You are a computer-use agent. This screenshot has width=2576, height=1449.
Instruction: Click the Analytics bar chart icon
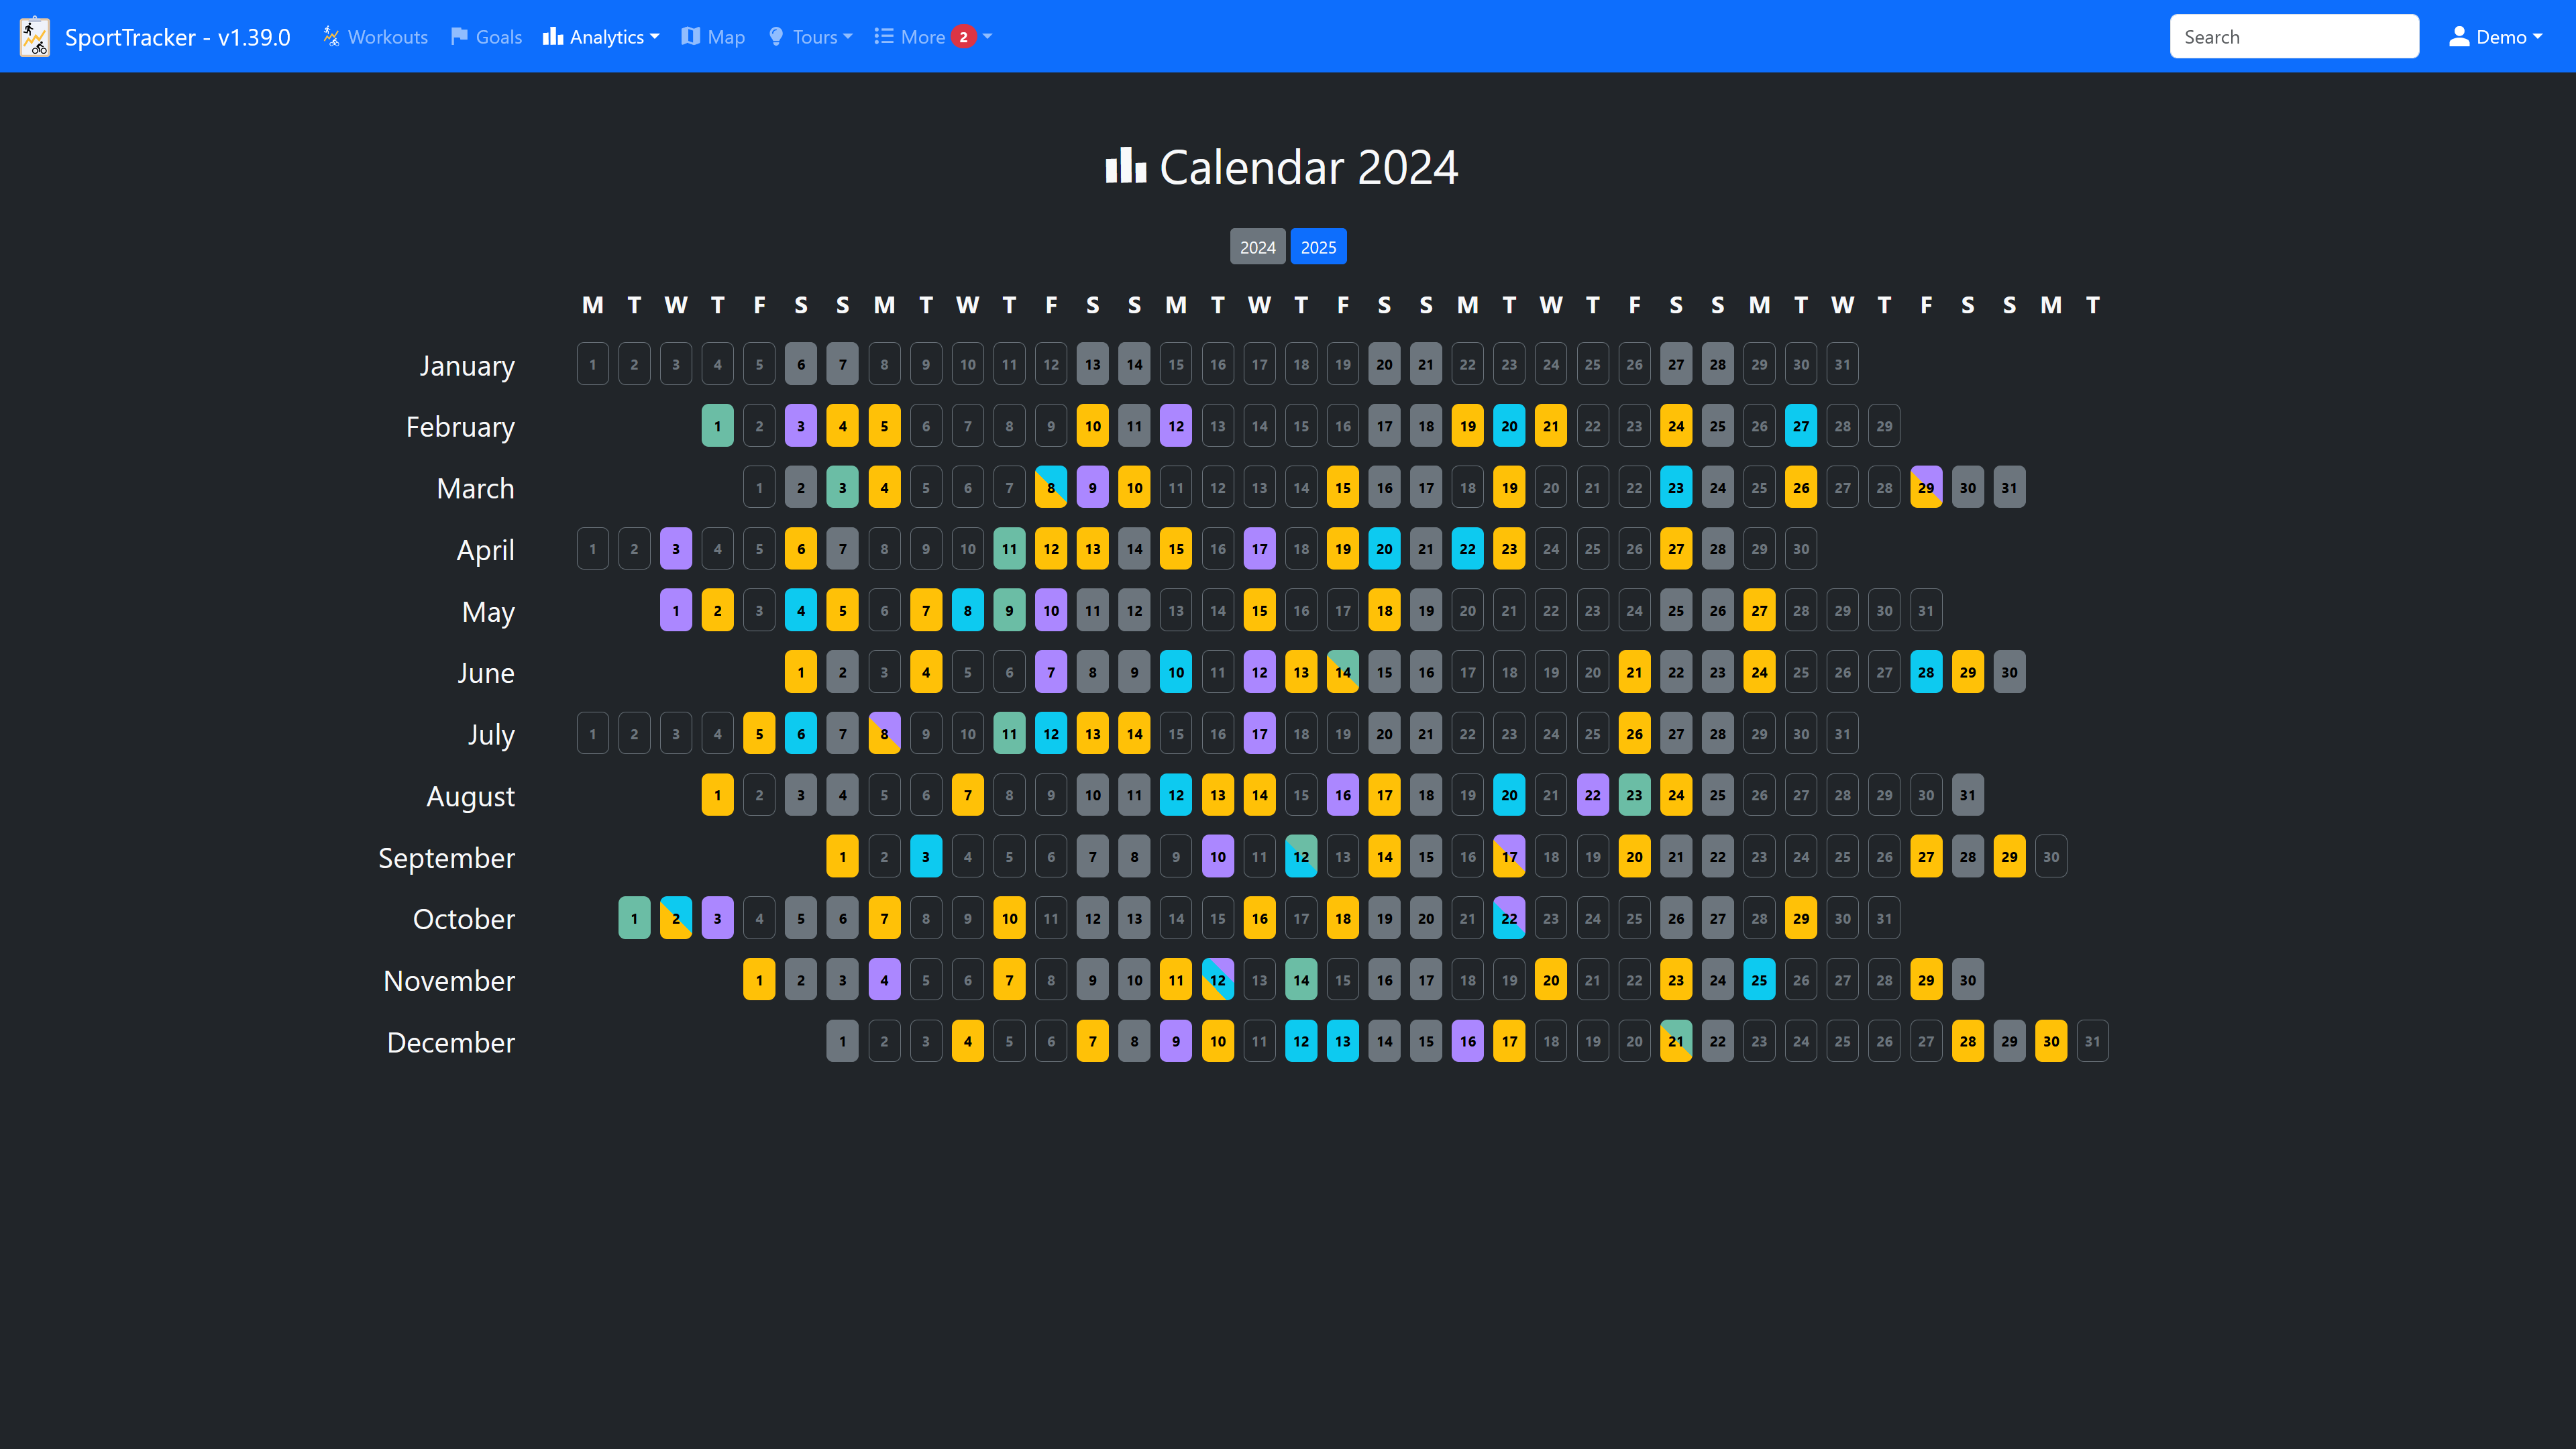point(552,37)
